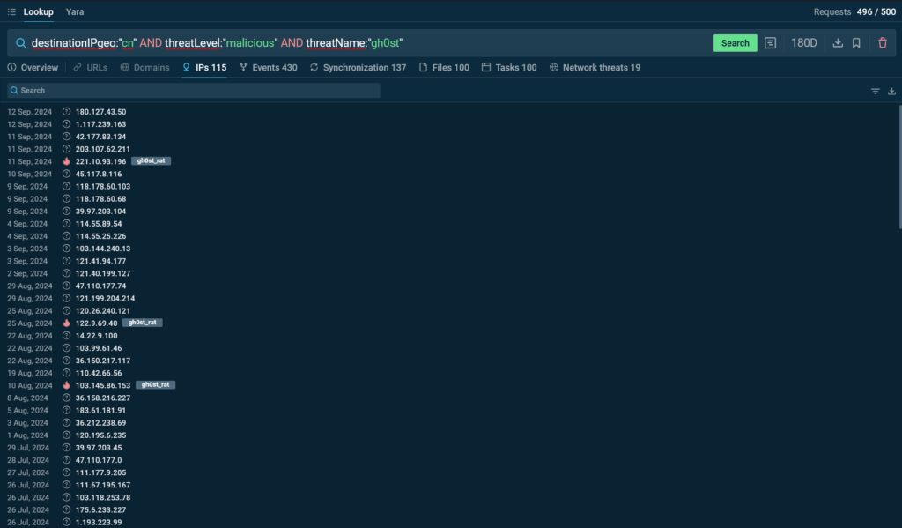Viewport: 902px width, 528px height.
Task: Bookmark the current search query
Action: 856,43
